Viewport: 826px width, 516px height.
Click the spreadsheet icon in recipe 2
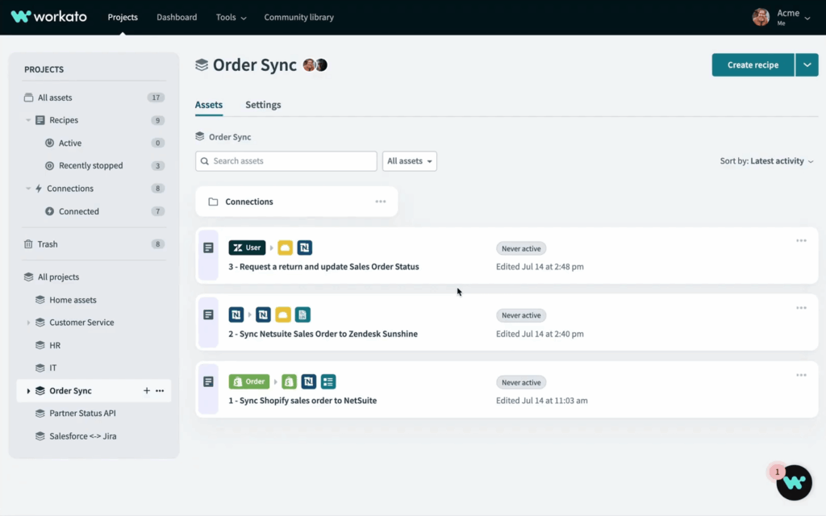[302, 315]
